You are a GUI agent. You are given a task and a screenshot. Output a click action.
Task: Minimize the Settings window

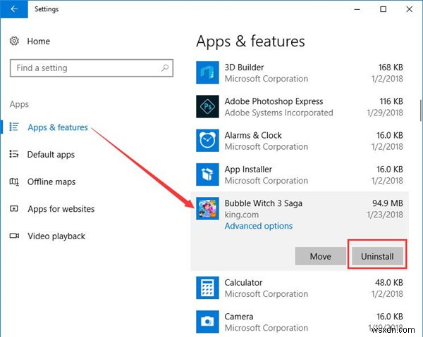point(357,9)
